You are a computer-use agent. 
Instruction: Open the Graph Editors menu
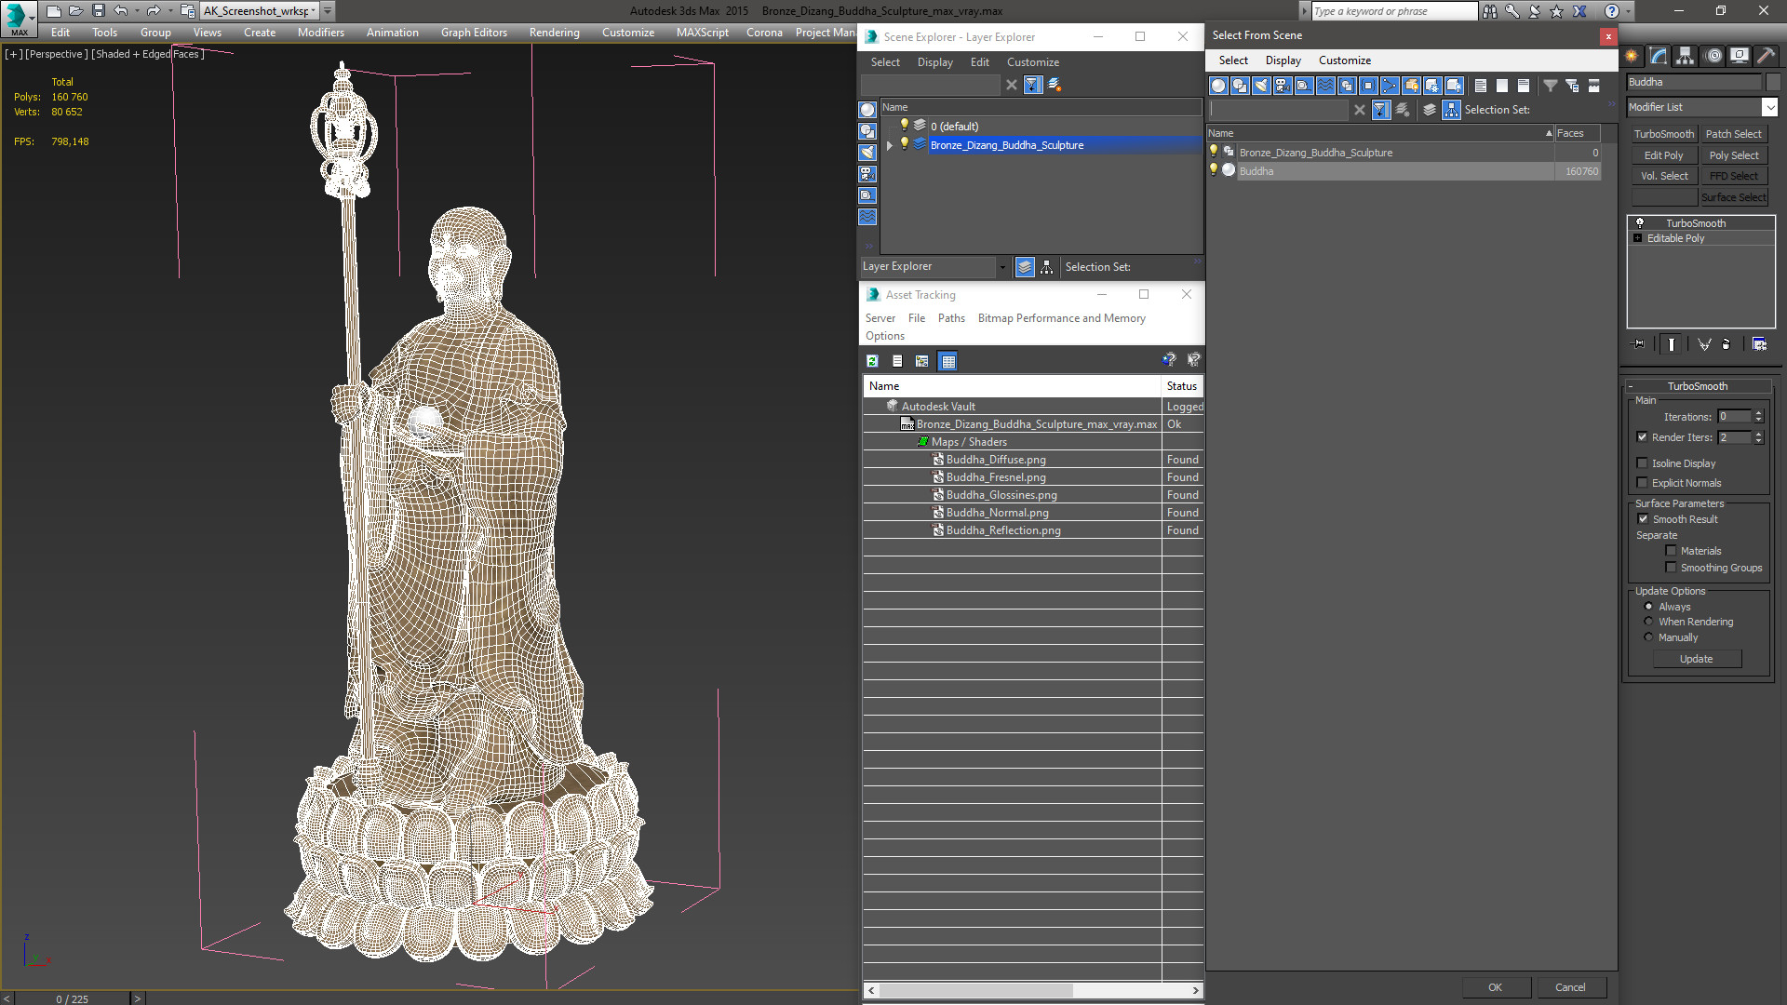coord(474,33)
